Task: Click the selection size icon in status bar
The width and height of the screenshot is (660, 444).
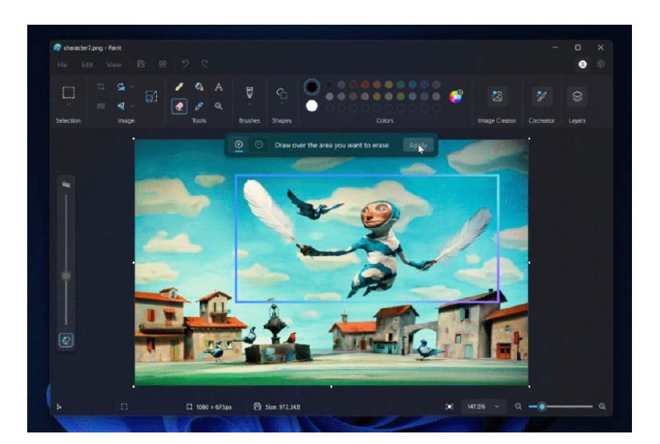Action: 125,407
